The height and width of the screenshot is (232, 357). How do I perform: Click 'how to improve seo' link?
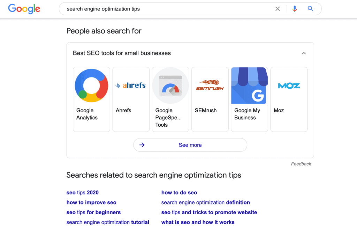[91, 202]
